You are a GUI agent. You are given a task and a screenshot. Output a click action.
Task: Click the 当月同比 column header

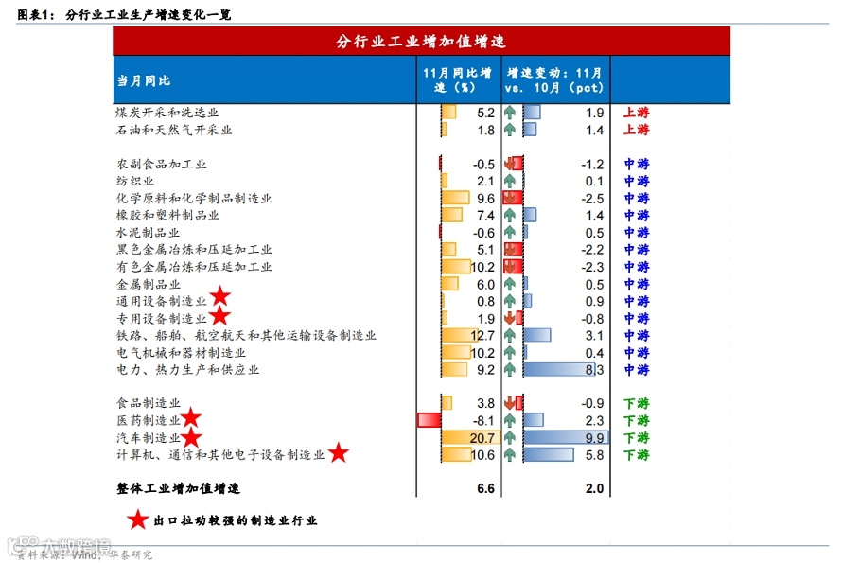265,80
